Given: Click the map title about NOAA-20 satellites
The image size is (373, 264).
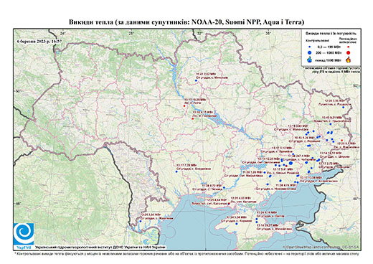Looking at the screenshot, I should (186, 22).
